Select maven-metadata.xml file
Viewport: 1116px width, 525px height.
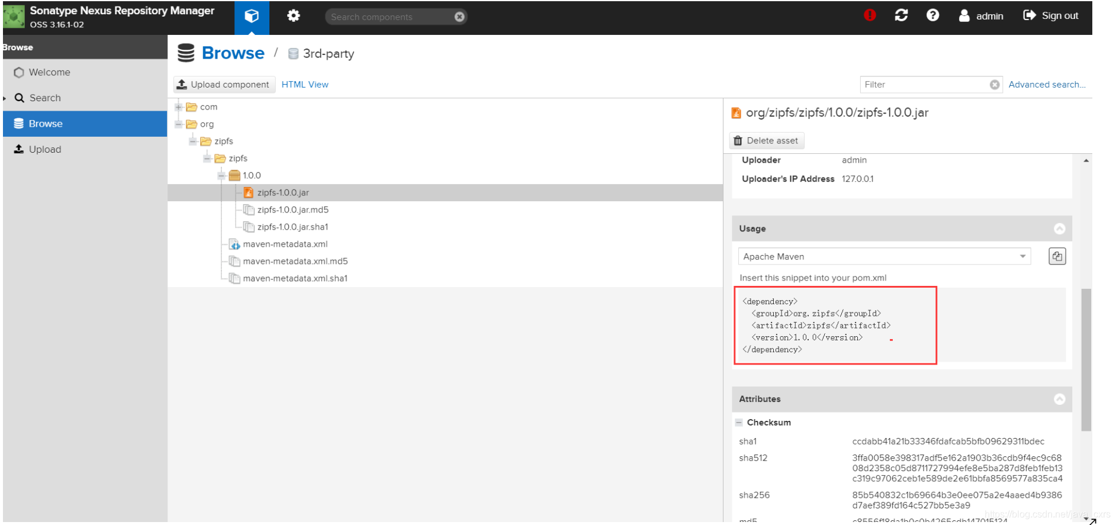[x=285, y=244]
